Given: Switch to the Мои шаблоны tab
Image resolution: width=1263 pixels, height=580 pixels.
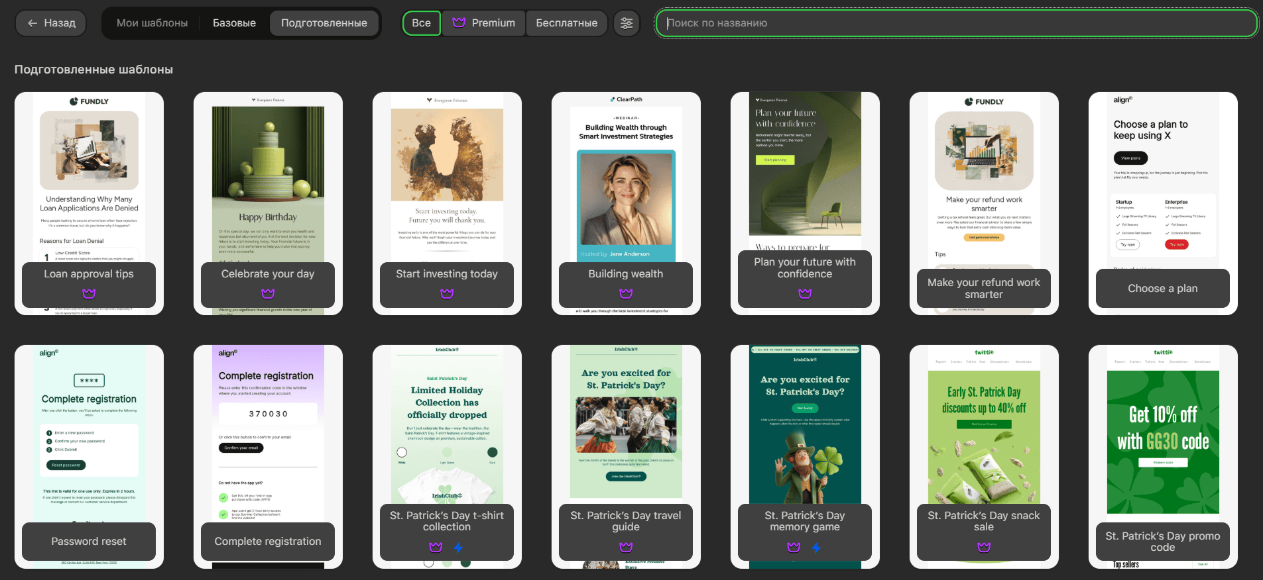Looking at the screenshot, I should pos(152,23).
